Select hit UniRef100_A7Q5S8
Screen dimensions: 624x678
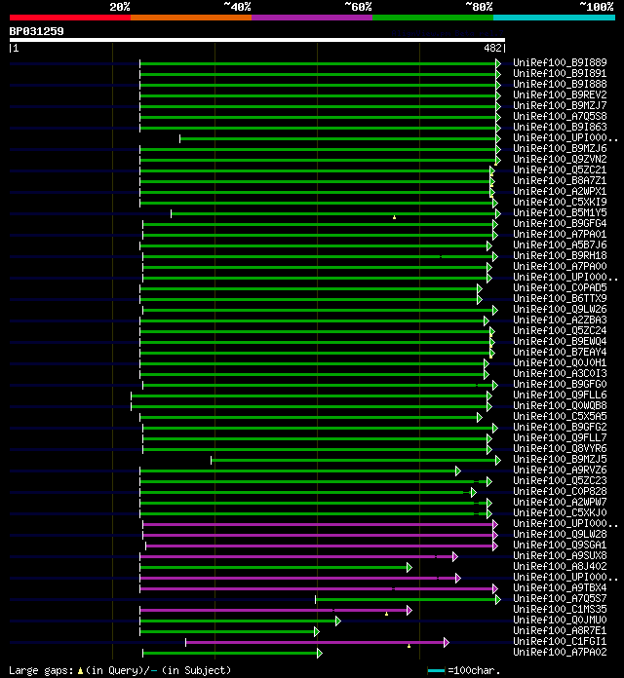pos(560,116)
